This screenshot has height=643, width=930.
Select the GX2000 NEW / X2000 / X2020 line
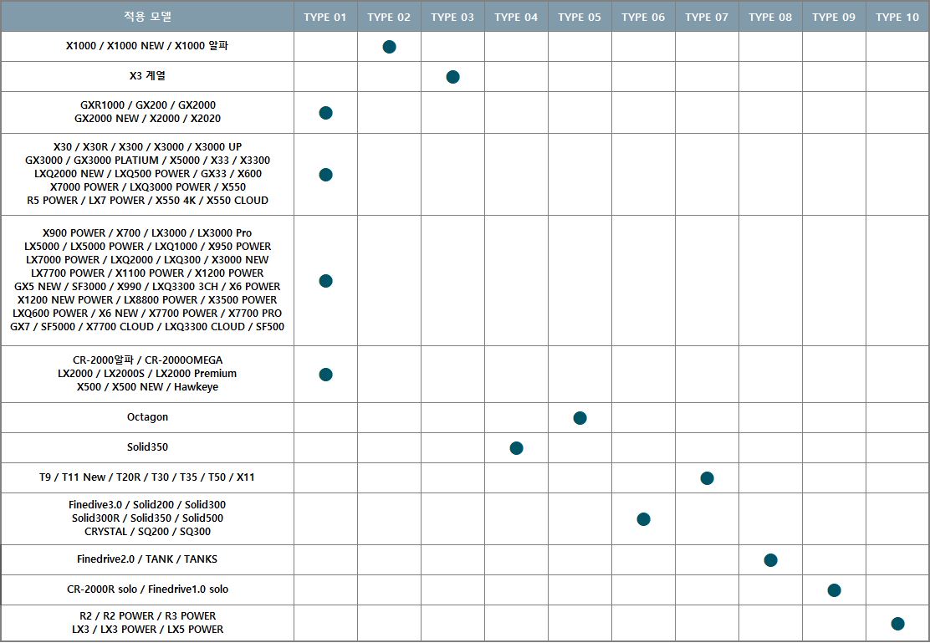tap(148, 119)
